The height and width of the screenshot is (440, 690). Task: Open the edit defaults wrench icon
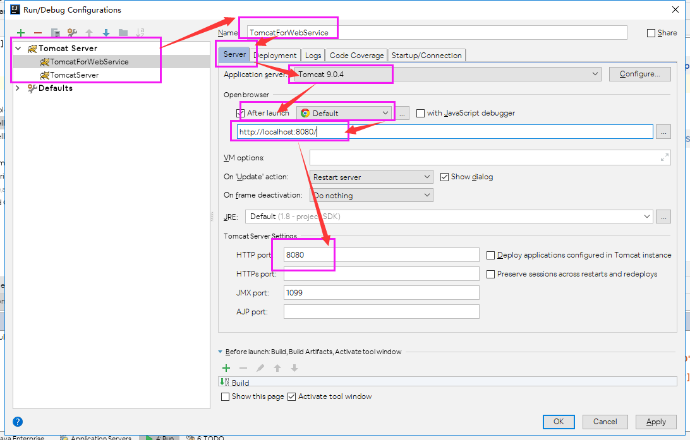[72, 33]
